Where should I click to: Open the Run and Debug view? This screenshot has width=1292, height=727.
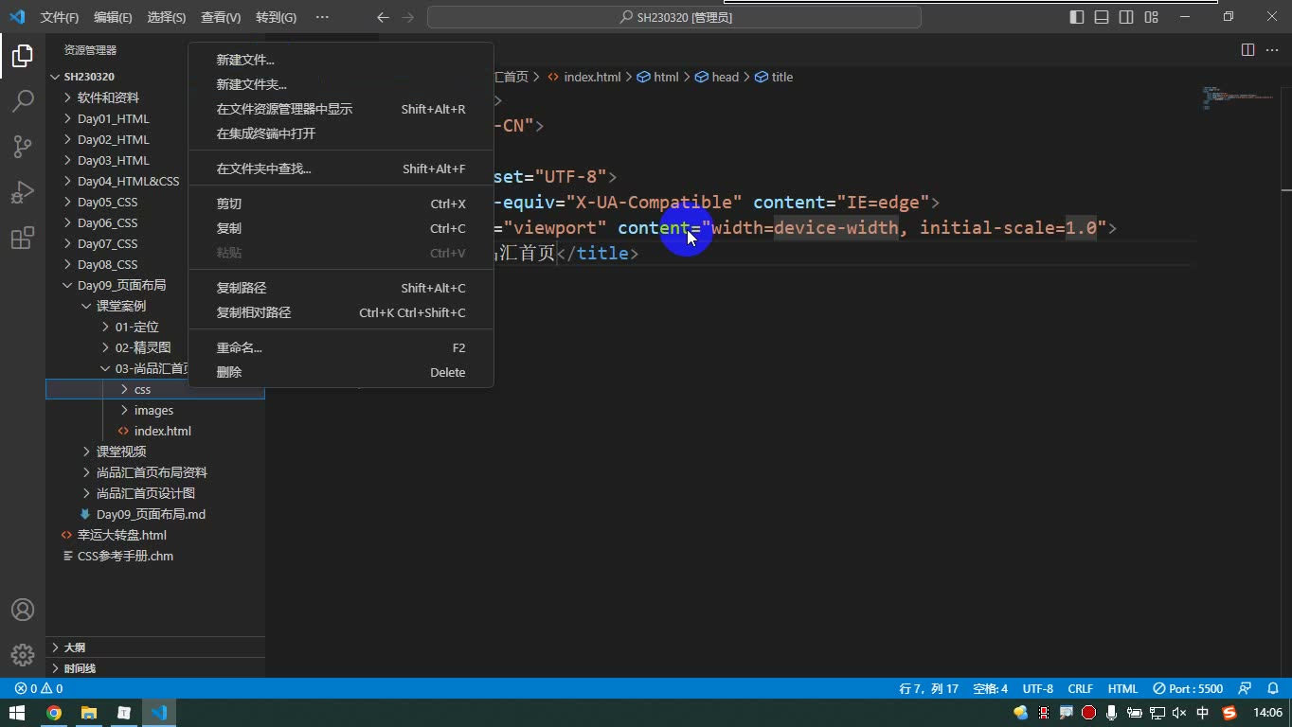tap(23, 192)
